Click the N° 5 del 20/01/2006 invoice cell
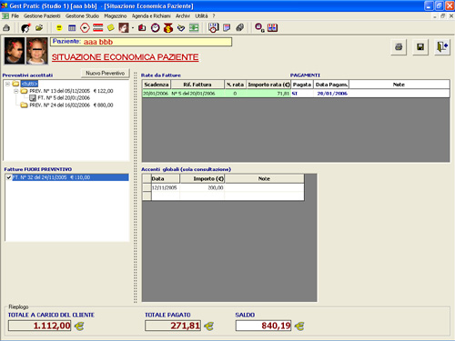455x341 pixels. pos(197,94)
